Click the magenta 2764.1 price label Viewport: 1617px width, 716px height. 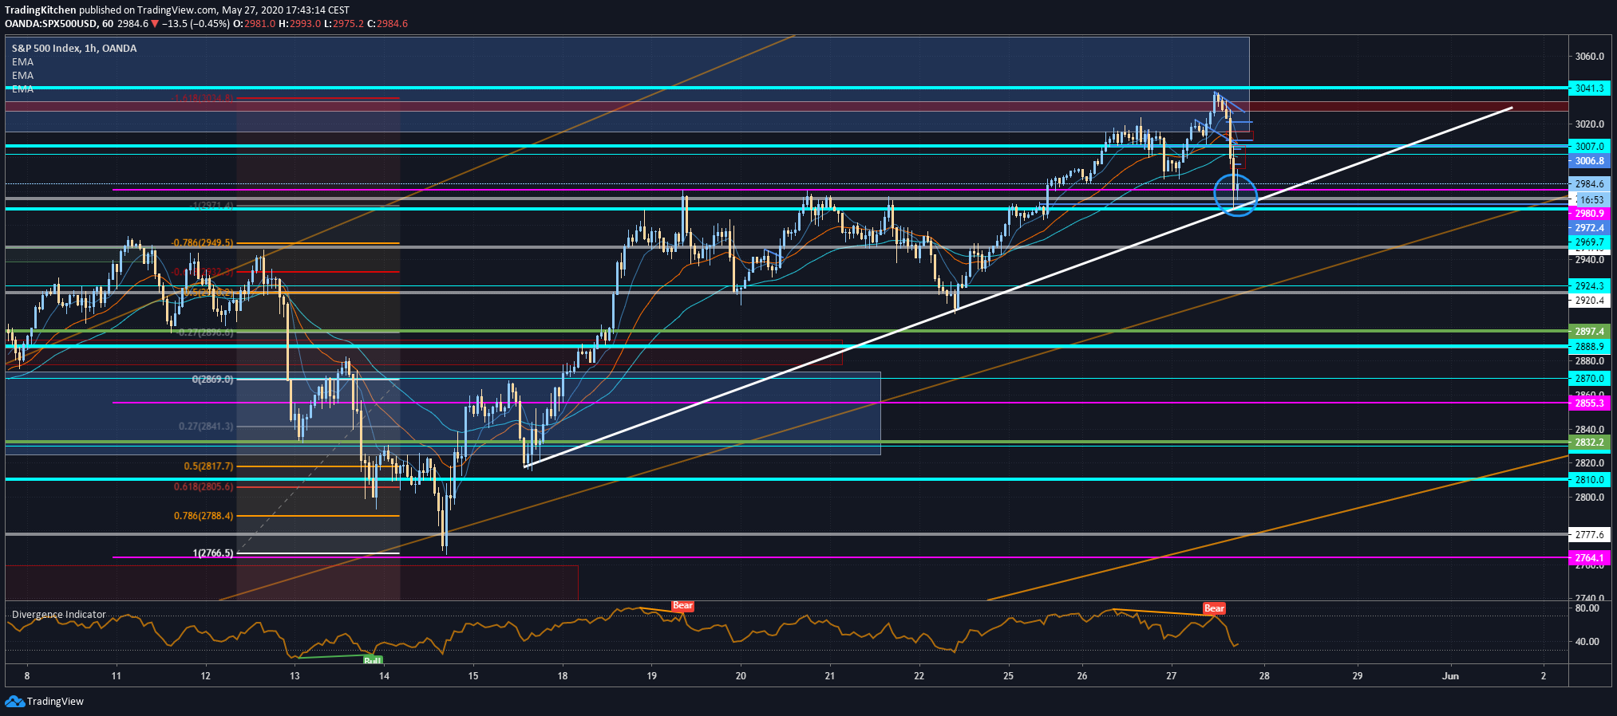tap(1589, 558)
